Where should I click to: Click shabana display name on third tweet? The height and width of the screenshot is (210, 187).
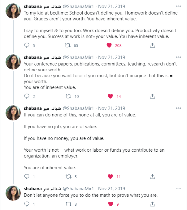[x=33, y=108]
